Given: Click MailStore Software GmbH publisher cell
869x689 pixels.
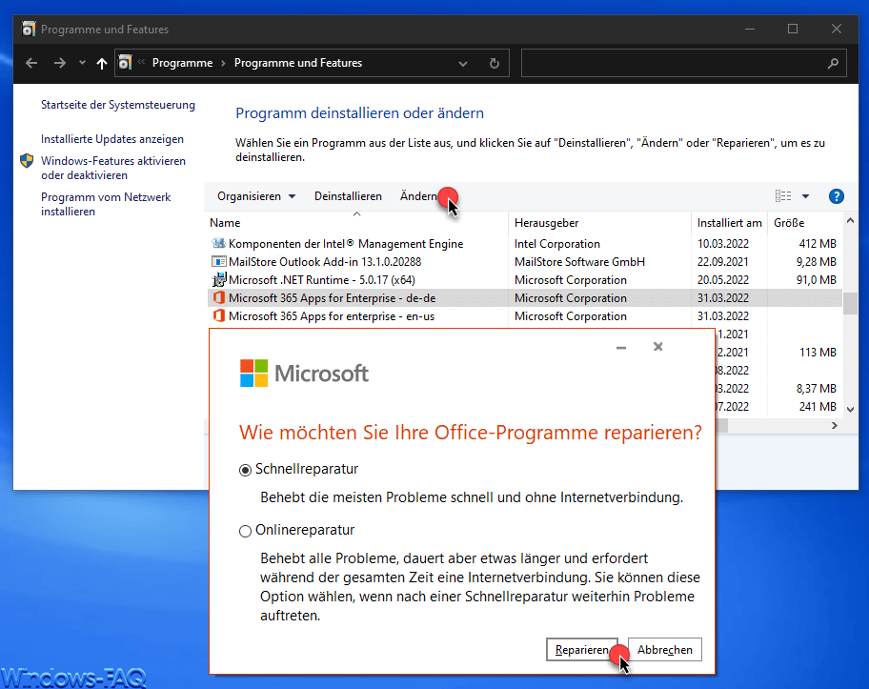Looking at the screenshot, I should [579, 262].
